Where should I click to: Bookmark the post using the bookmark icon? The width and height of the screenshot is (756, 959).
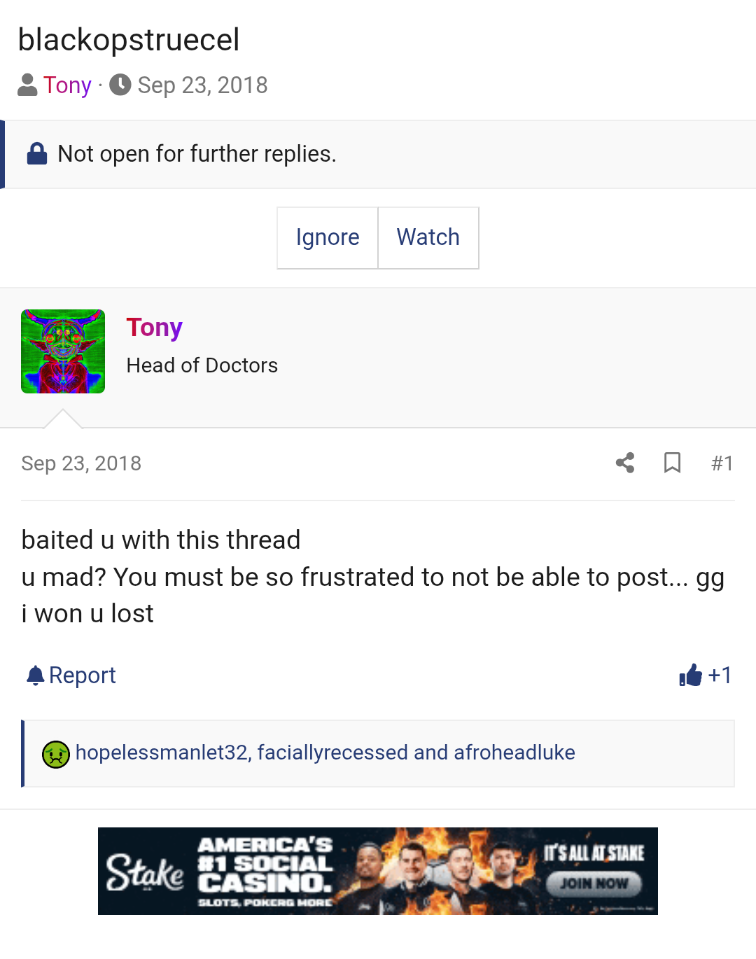click(x=672, y=463)
